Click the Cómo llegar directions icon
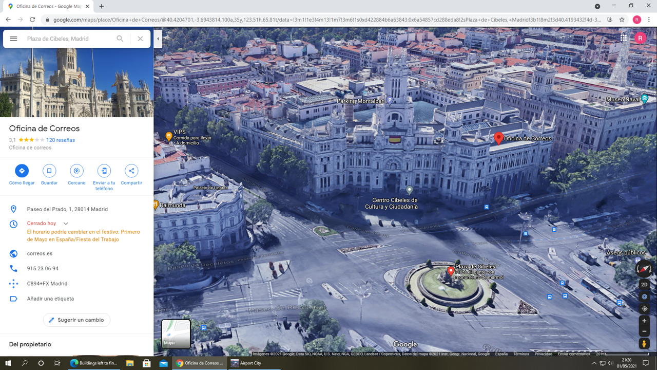 [22, 171]
